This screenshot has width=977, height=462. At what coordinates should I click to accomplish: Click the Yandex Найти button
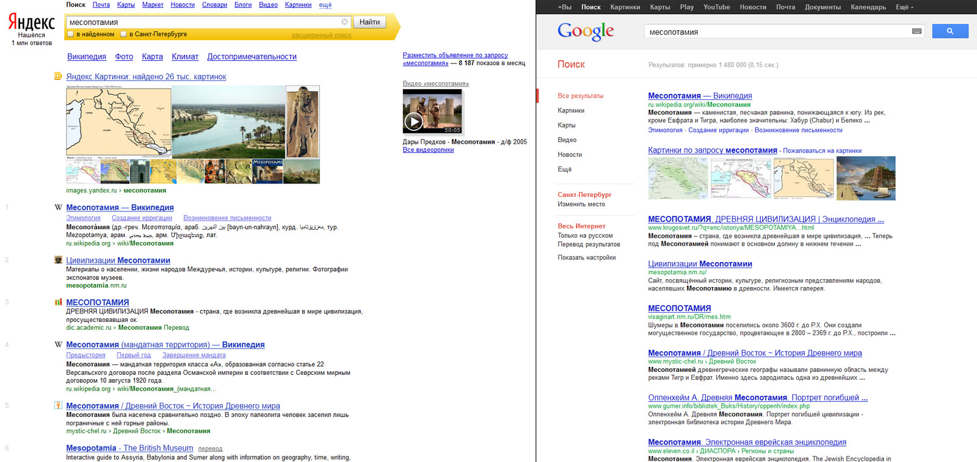click(369, 22)
